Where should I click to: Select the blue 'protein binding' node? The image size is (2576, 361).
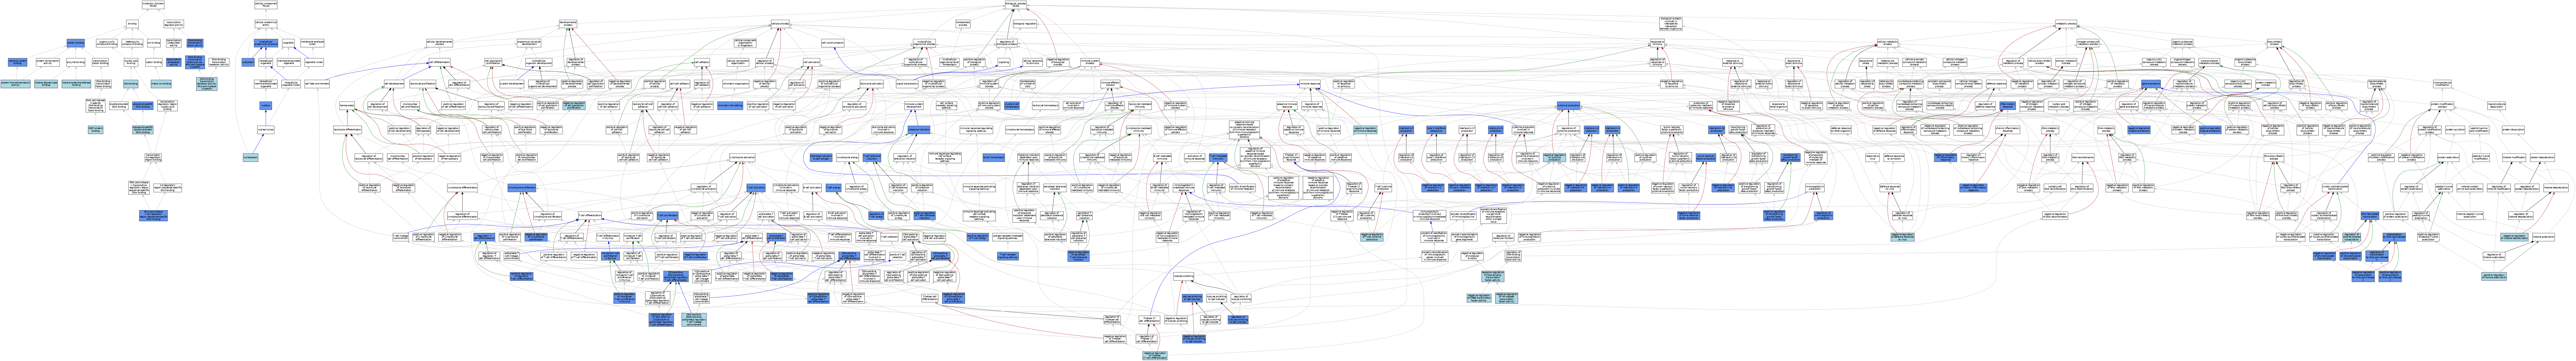coord(76,43)
